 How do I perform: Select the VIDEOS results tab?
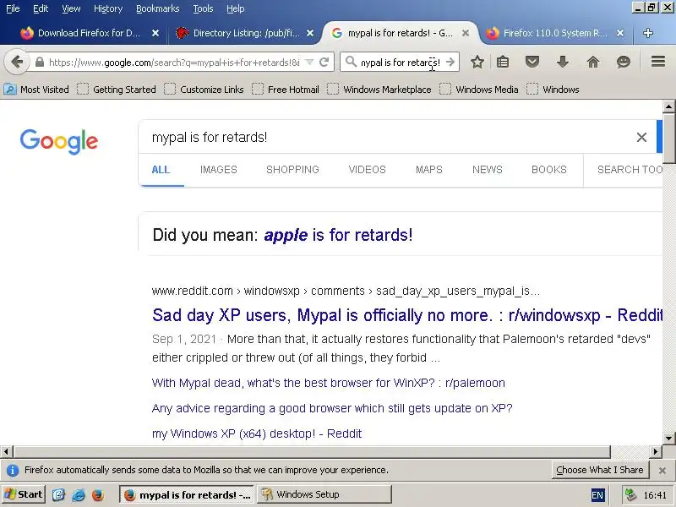(367, 170)
